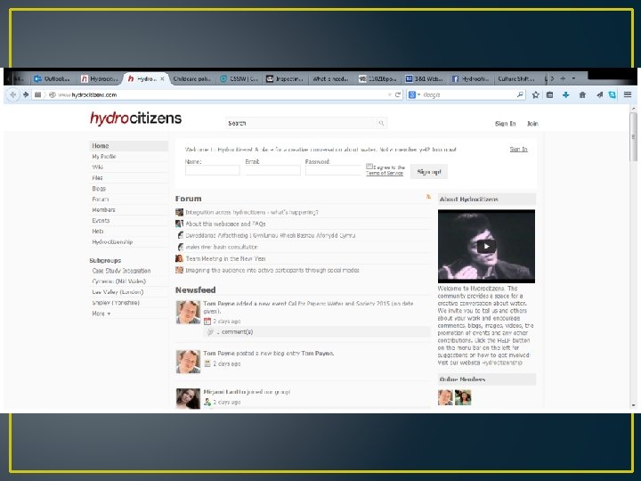This screenshot has height=481, width=641.
Task: Go to the browser home page icon
Action: 582,94
